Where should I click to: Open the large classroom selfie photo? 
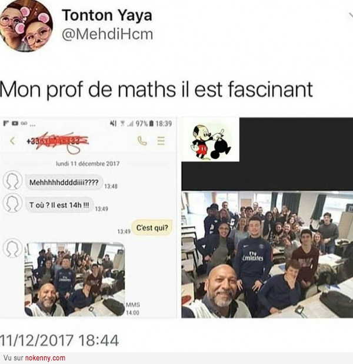(267, 255)
